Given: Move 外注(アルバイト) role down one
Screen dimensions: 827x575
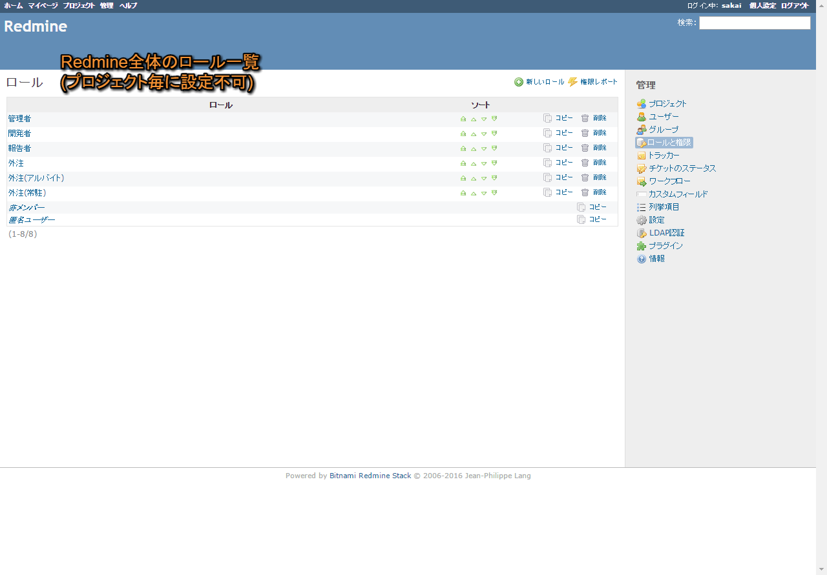Looking at the screenshot, I should click(484, 178).
